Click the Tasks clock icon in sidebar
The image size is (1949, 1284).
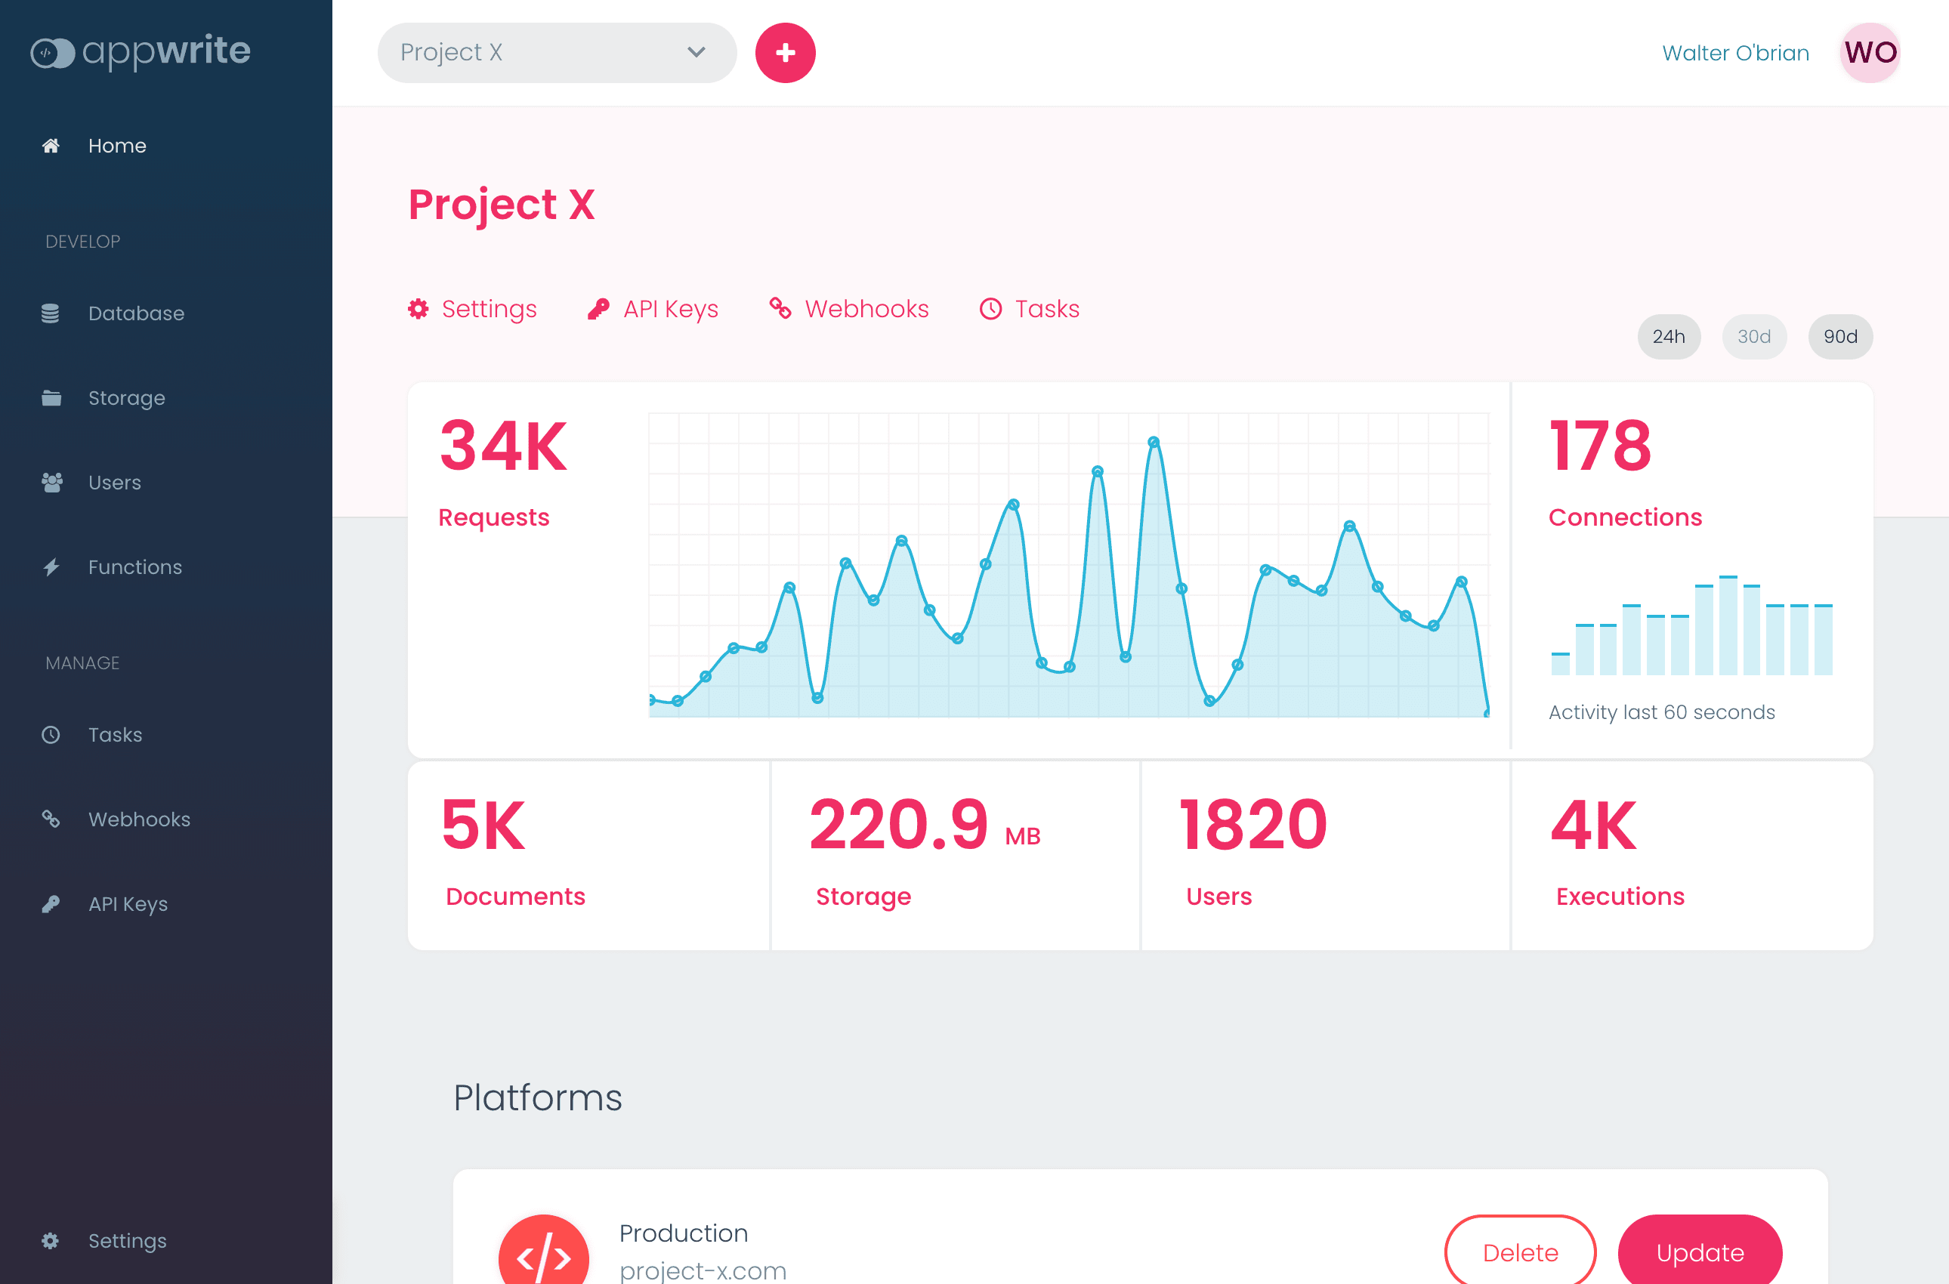[x=51, y=735]
